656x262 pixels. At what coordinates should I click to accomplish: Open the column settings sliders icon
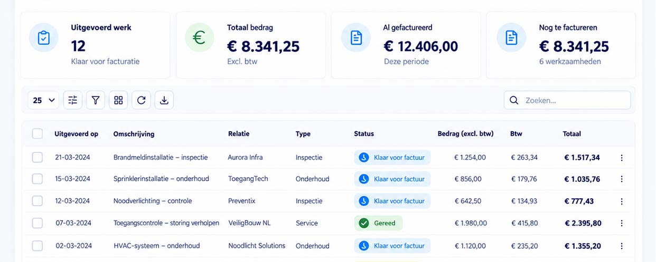pyautogui.click(x=73, y=100)
